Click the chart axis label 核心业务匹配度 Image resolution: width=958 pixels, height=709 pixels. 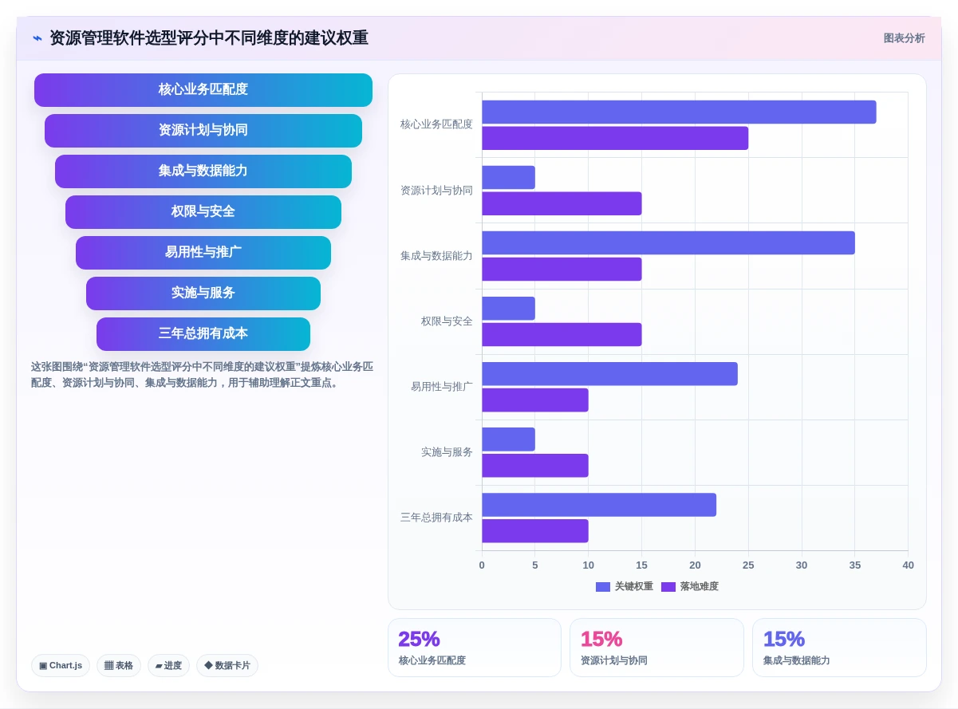click(436, 124)
